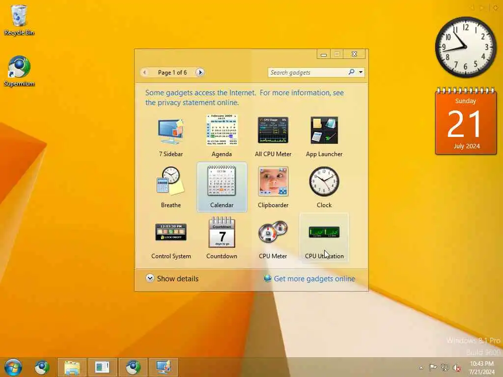Click the Action Center flag tray icon
The image size is (503, 377).
(x=433, y=367)
